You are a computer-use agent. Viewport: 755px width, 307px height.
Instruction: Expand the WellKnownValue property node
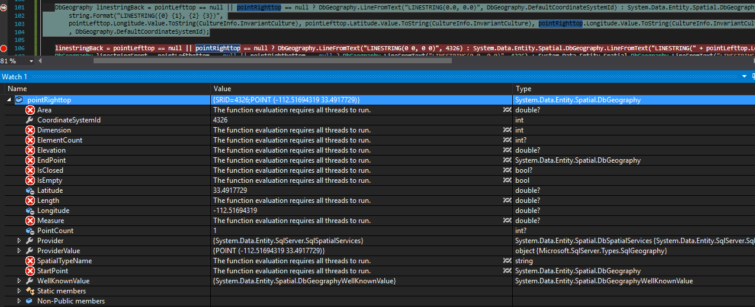tap(19, 281)
